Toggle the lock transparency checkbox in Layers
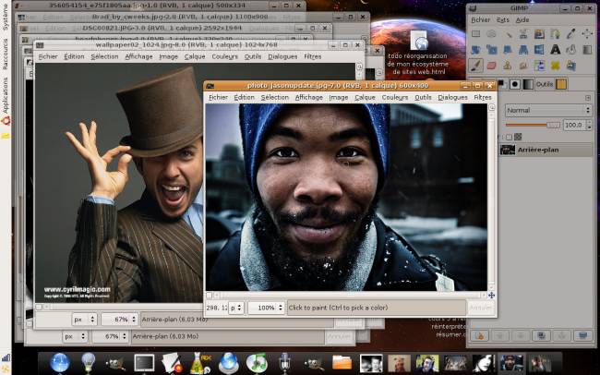 click(507, 137)
